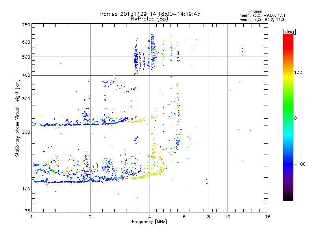This screenshot has height=236, width=315.
Task: Click the x-axis label '8'
Action: [209, 217]
